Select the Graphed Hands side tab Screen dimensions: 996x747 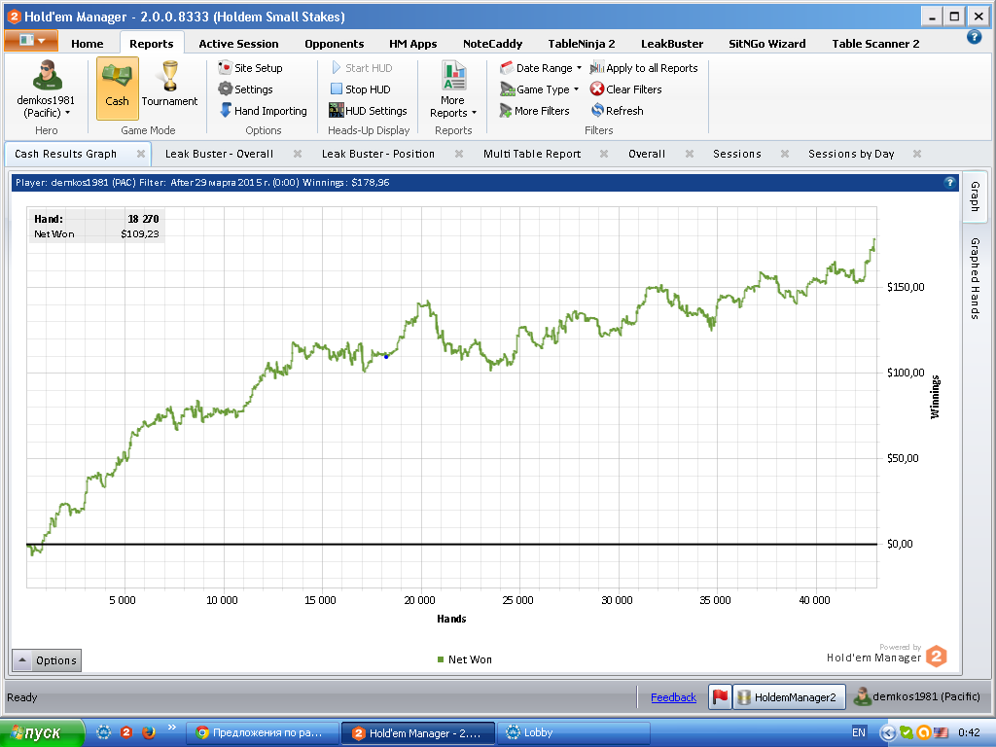975,278
